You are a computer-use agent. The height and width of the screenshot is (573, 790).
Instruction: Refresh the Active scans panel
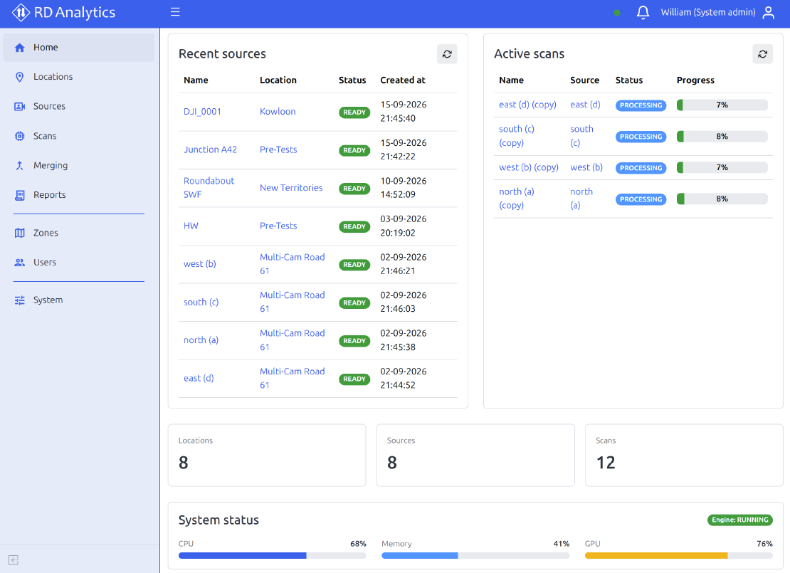pyautogui.click(x=762, y=54)
